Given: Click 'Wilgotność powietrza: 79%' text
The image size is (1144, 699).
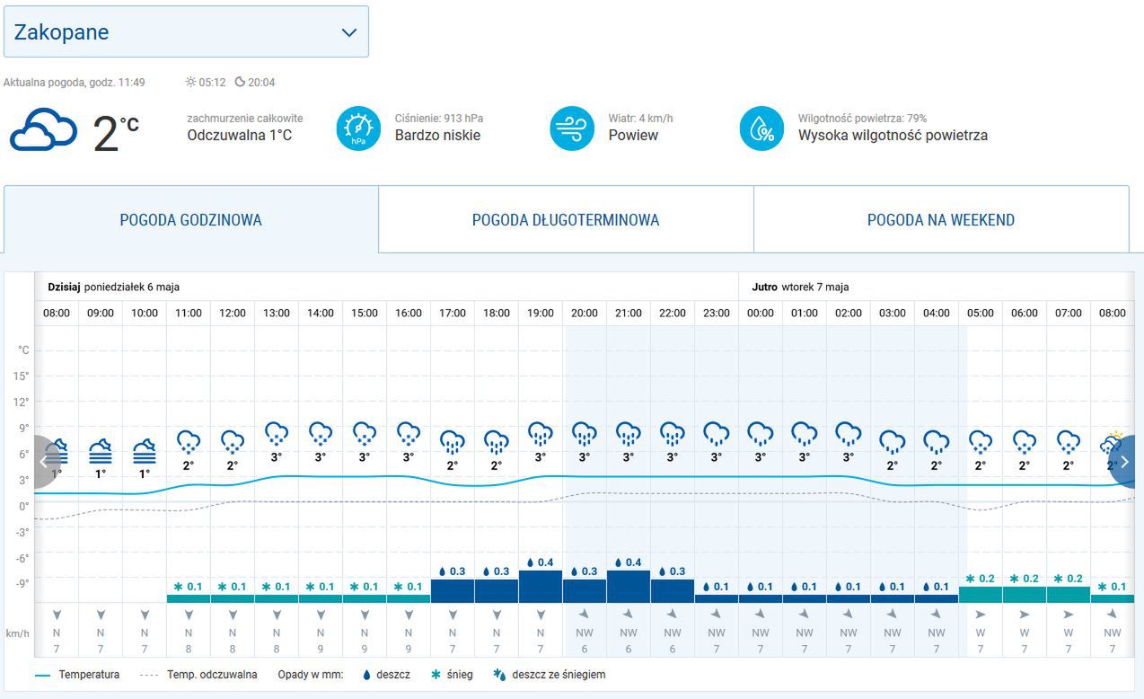Looking at the screenshot, I should (x=862, y=119).
